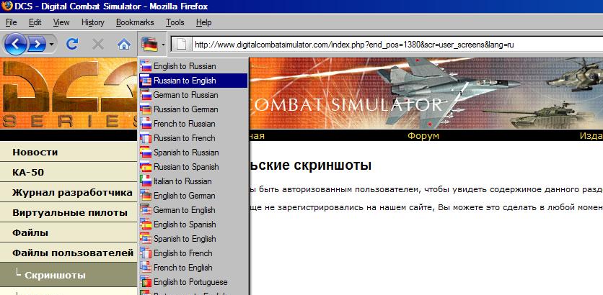Choose English to German translation
This screenshot has width=603, height=295.
[193, 196]
